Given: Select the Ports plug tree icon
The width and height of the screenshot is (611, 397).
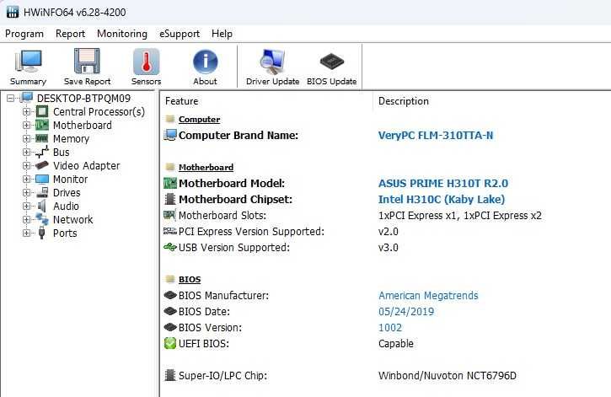Looking at the screenshot, I should (x=41, y=233).
